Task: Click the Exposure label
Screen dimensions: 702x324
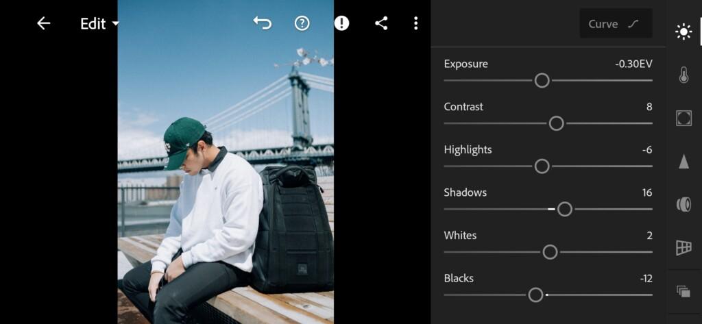Action: pyautogui.click(x=465, y=64)
